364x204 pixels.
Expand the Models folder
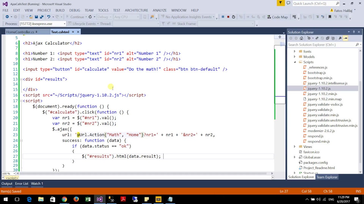[295, 57]
